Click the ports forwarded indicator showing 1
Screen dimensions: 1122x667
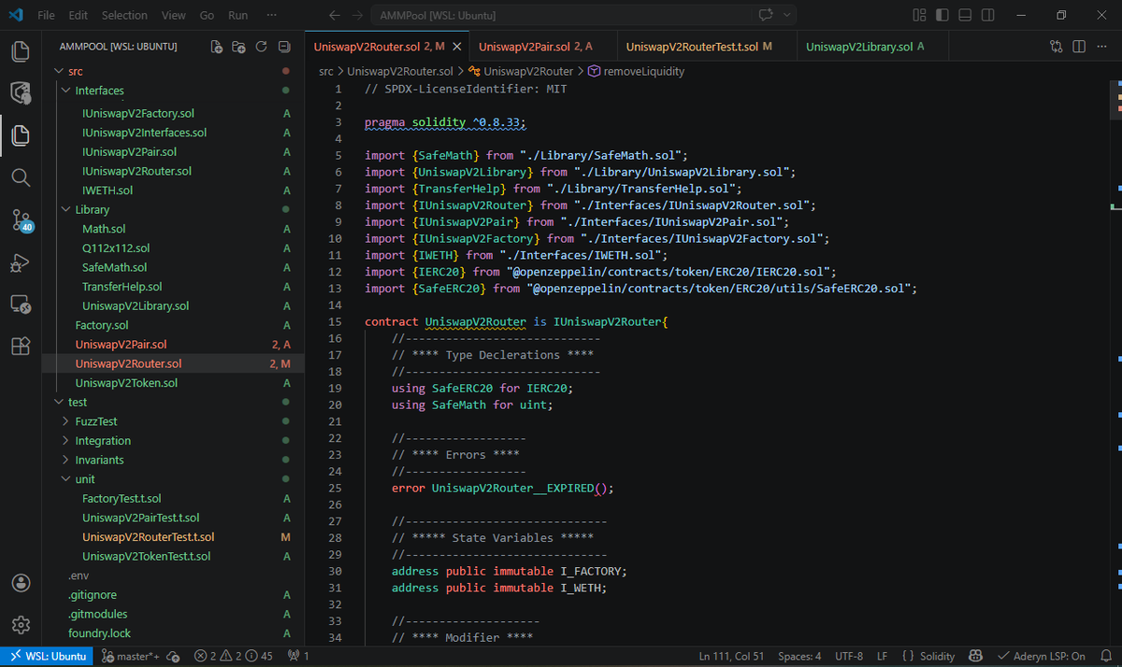pos(299,656)
